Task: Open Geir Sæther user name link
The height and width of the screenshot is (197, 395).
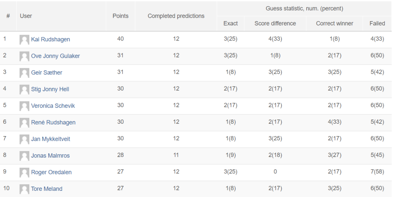Action: click(x=47, y=72)
